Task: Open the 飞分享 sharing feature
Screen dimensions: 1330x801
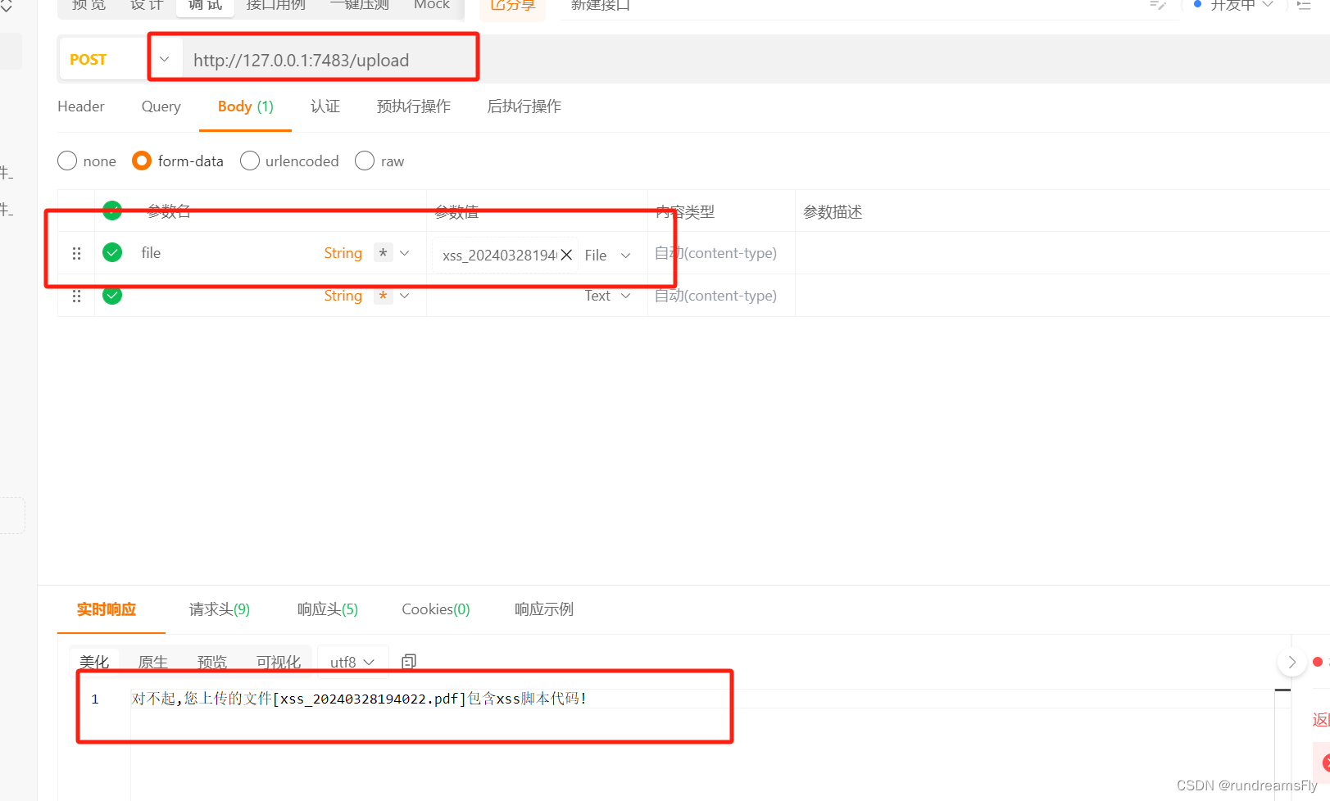Action: (512, 5)
